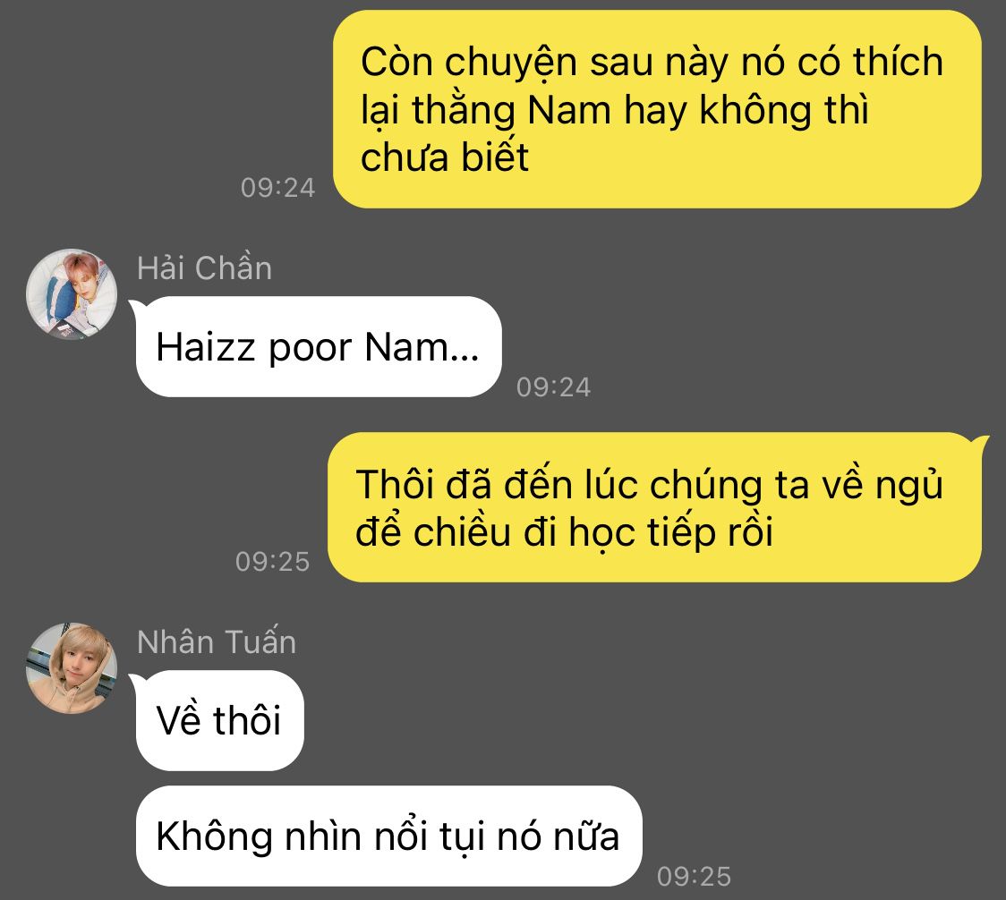1006x900 pixels.
Task: Select the 'Về thôi' message bubble
Action: pos(219,720)
